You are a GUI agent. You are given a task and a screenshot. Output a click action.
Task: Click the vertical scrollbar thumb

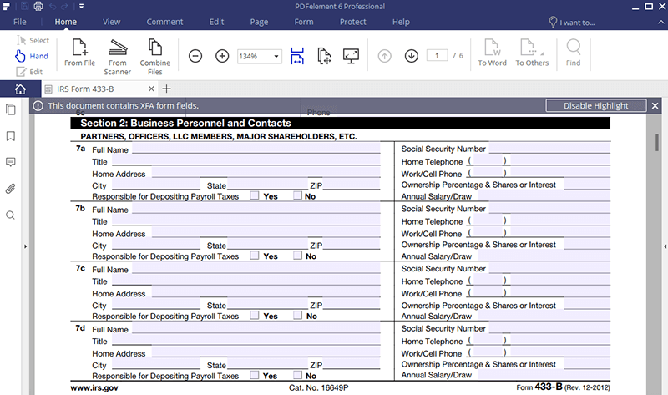[657, 142]
